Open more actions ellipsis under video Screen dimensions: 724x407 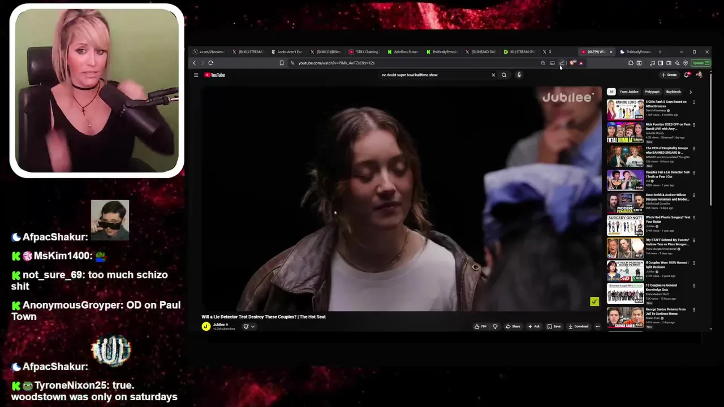pos(597,326)
